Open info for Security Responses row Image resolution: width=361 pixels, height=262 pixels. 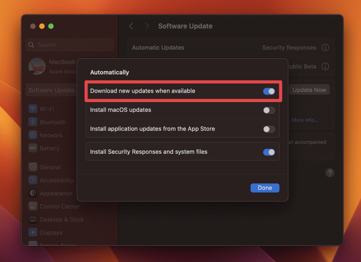point(325,47)
